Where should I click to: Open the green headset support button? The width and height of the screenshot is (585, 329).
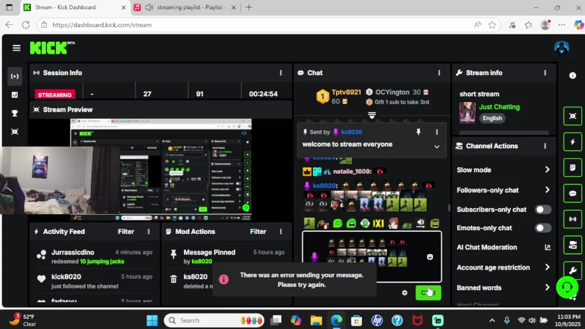click(567, 287)
